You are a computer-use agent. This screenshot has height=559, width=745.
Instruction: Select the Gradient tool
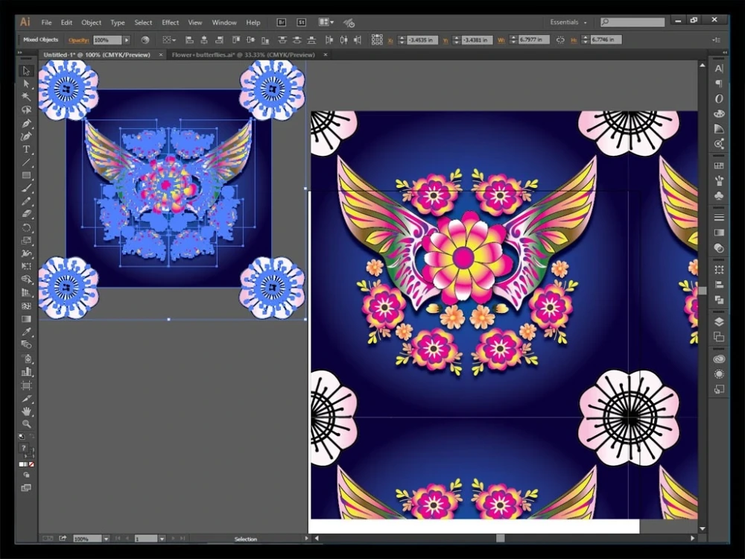click(x=26, y=318)
